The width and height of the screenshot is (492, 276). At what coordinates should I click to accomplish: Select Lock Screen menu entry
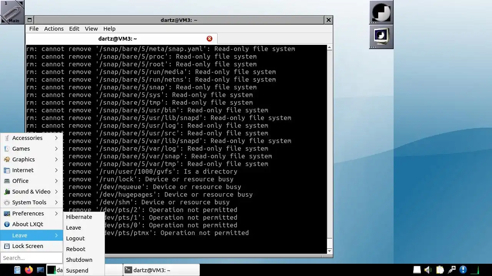tap(32, 246)
